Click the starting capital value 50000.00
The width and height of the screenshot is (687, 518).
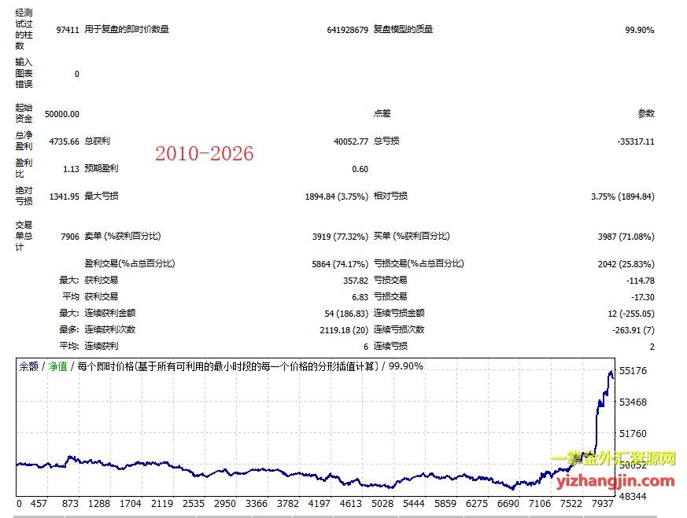click(62, 114)
